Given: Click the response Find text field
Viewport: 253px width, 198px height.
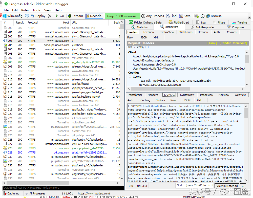Looking at the screenshot, I should 194,186.
